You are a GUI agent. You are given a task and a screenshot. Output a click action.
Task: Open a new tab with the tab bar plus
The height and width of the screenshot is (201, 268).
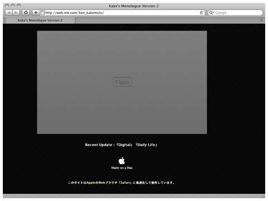click(261, 20)
